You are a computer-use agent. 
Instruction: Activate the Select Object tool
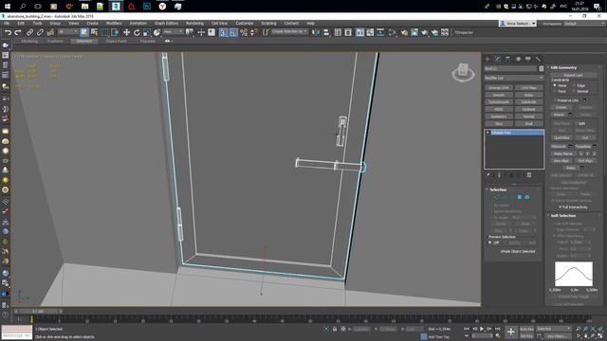pos(84,33)
